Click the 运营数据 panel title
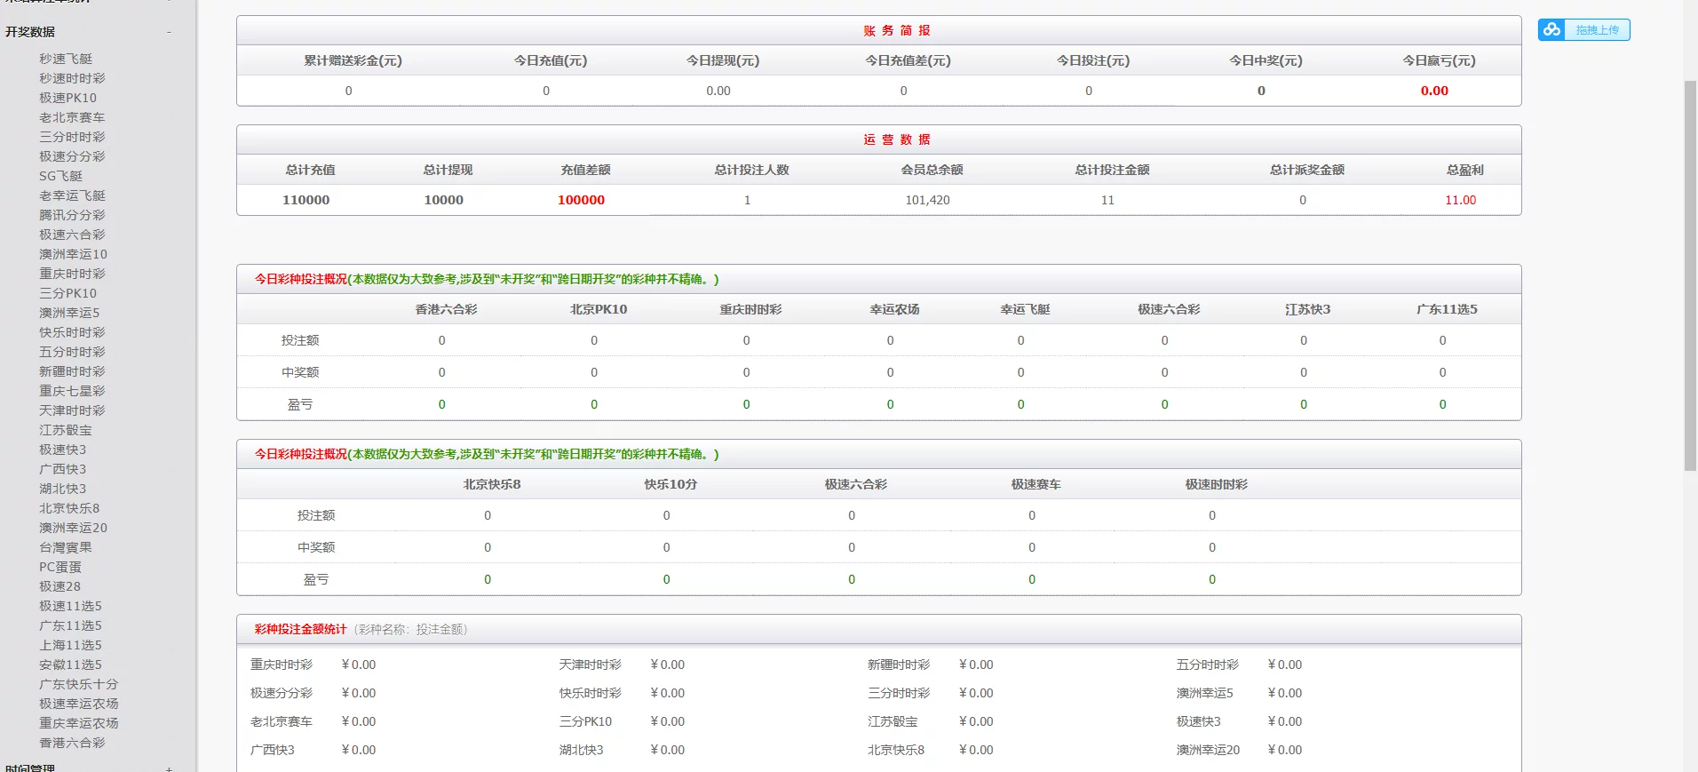1698x772 pixels. pos(896,139)
